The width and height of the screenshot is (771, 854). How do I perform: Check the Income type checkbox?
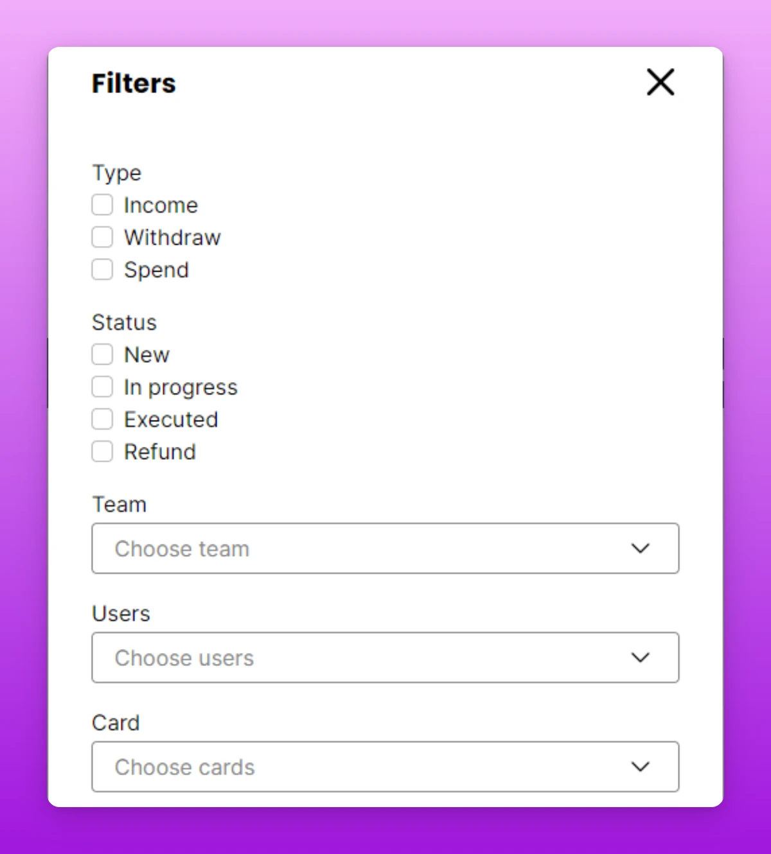click(x=102, y=205)
